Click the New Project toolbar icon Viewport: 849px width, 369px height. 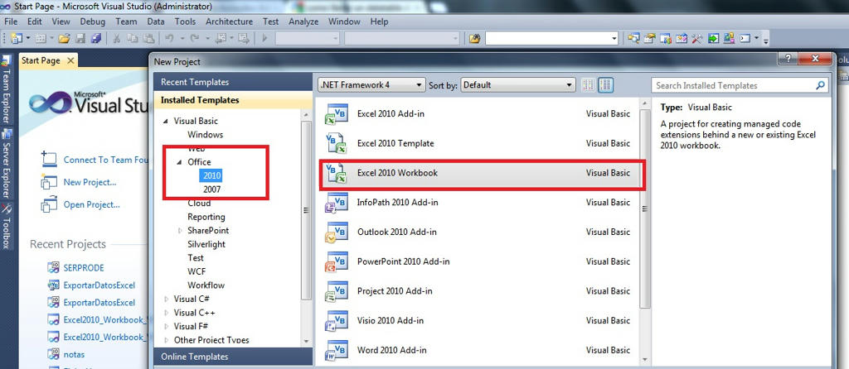(x=17, y=38)
